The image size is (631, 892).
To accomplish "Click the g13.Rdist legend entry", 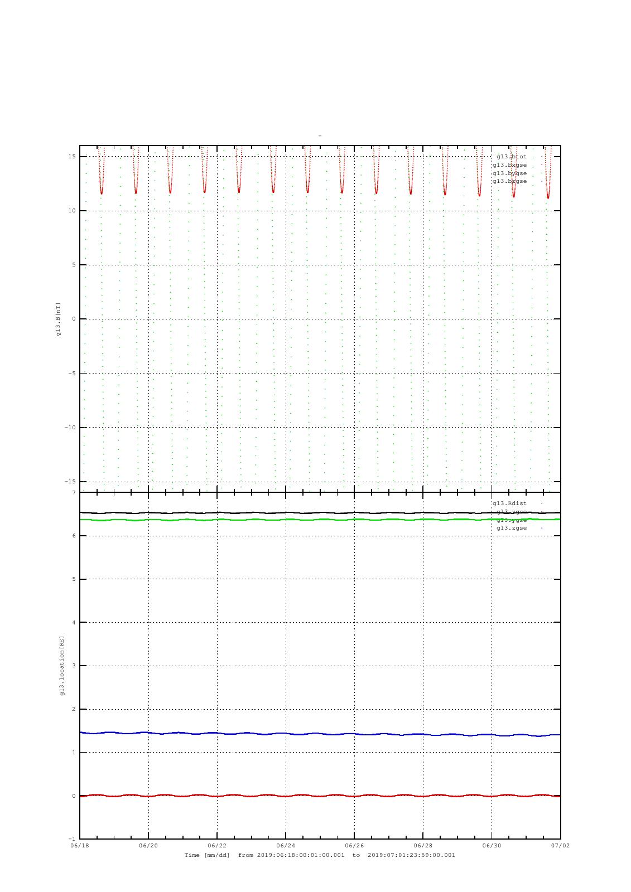I will coord(509,503).
